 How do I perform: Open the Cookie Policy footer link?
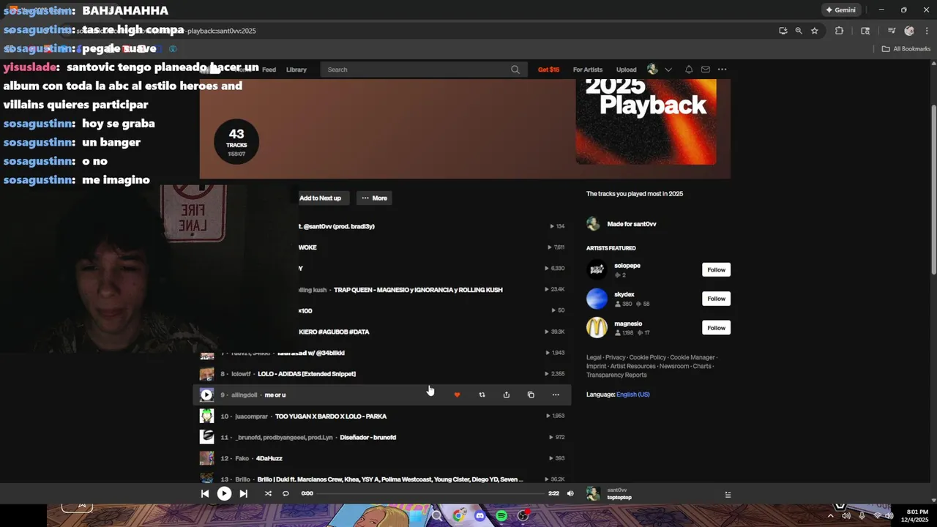click(x=648, y=358)
